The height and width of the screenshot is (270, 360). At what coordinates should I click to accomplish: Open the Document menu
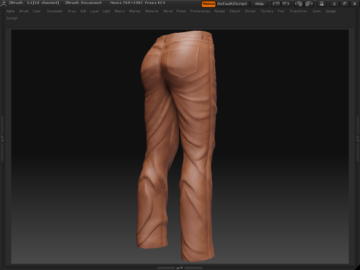coord(54,11)
